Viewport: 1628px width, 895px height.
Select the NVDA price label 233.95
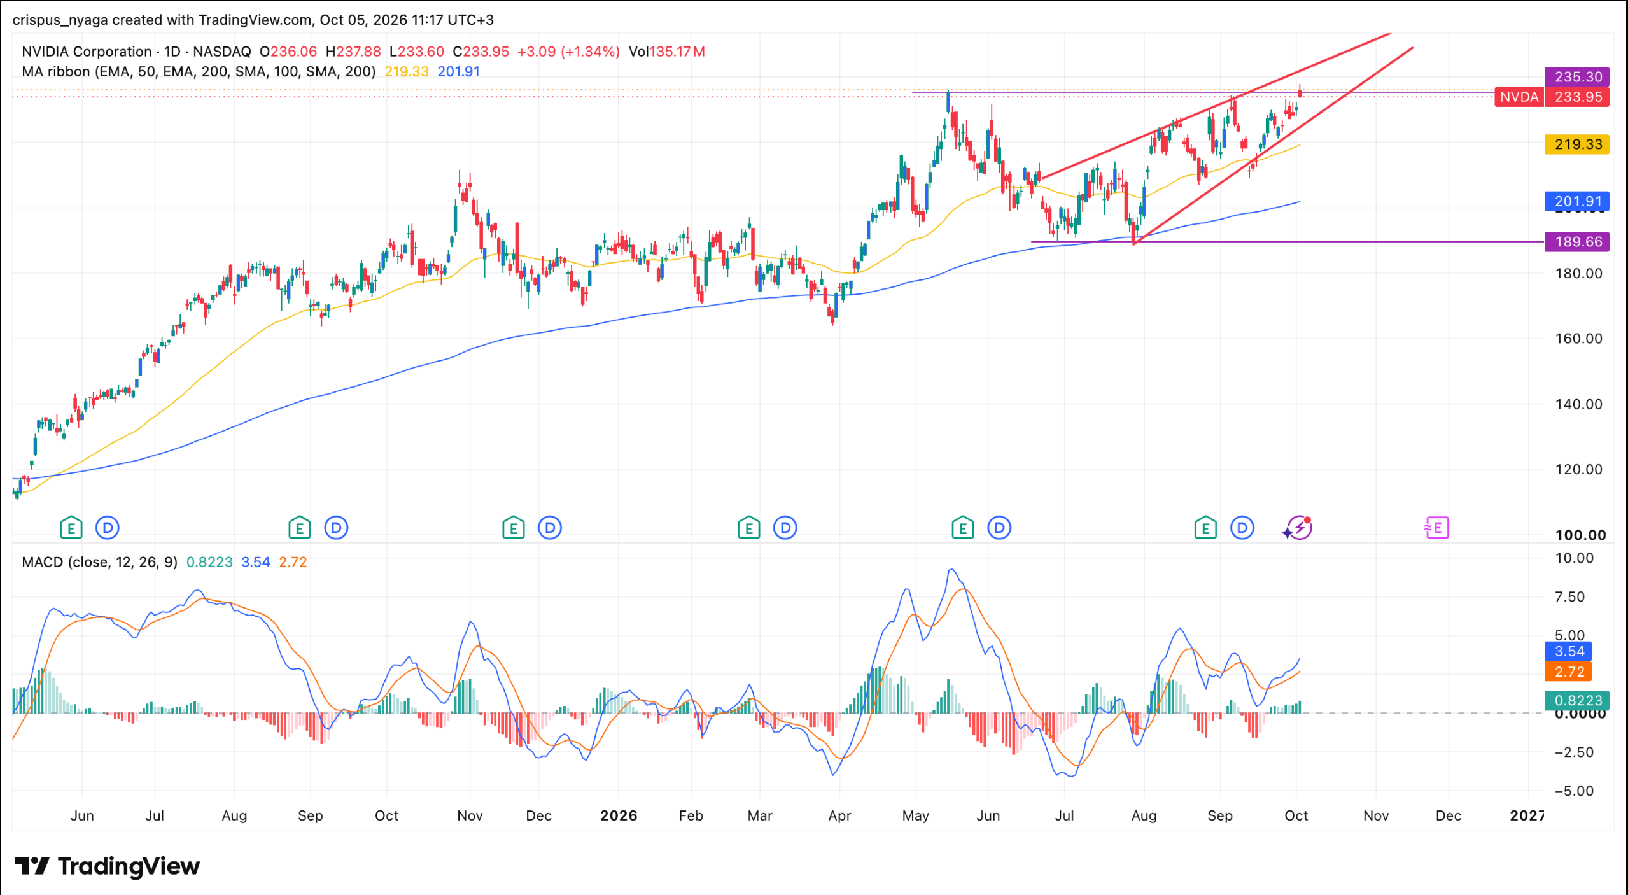1552,97
